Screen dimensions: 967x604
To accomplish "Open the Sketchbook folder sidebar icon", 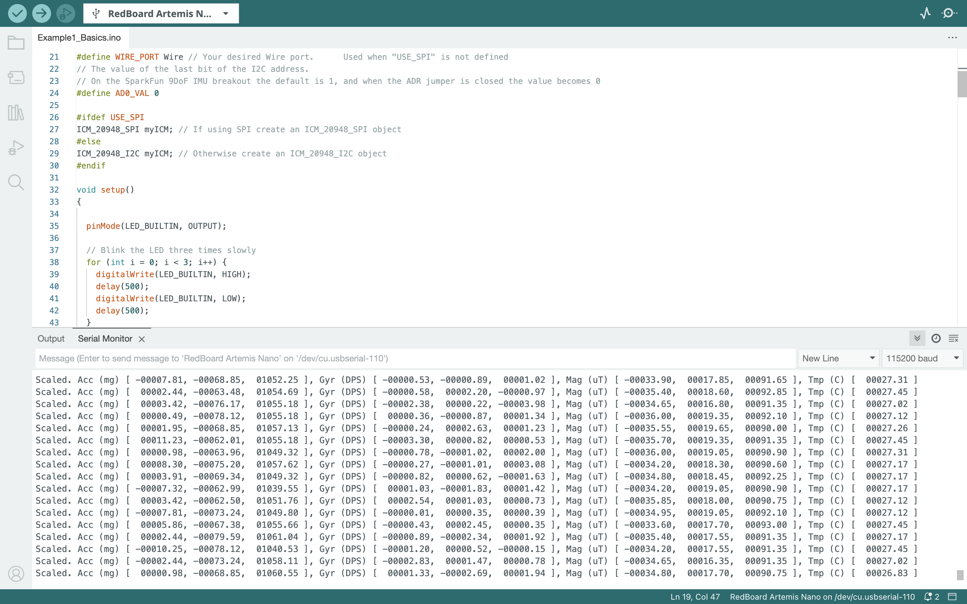I will click(16, 43).
